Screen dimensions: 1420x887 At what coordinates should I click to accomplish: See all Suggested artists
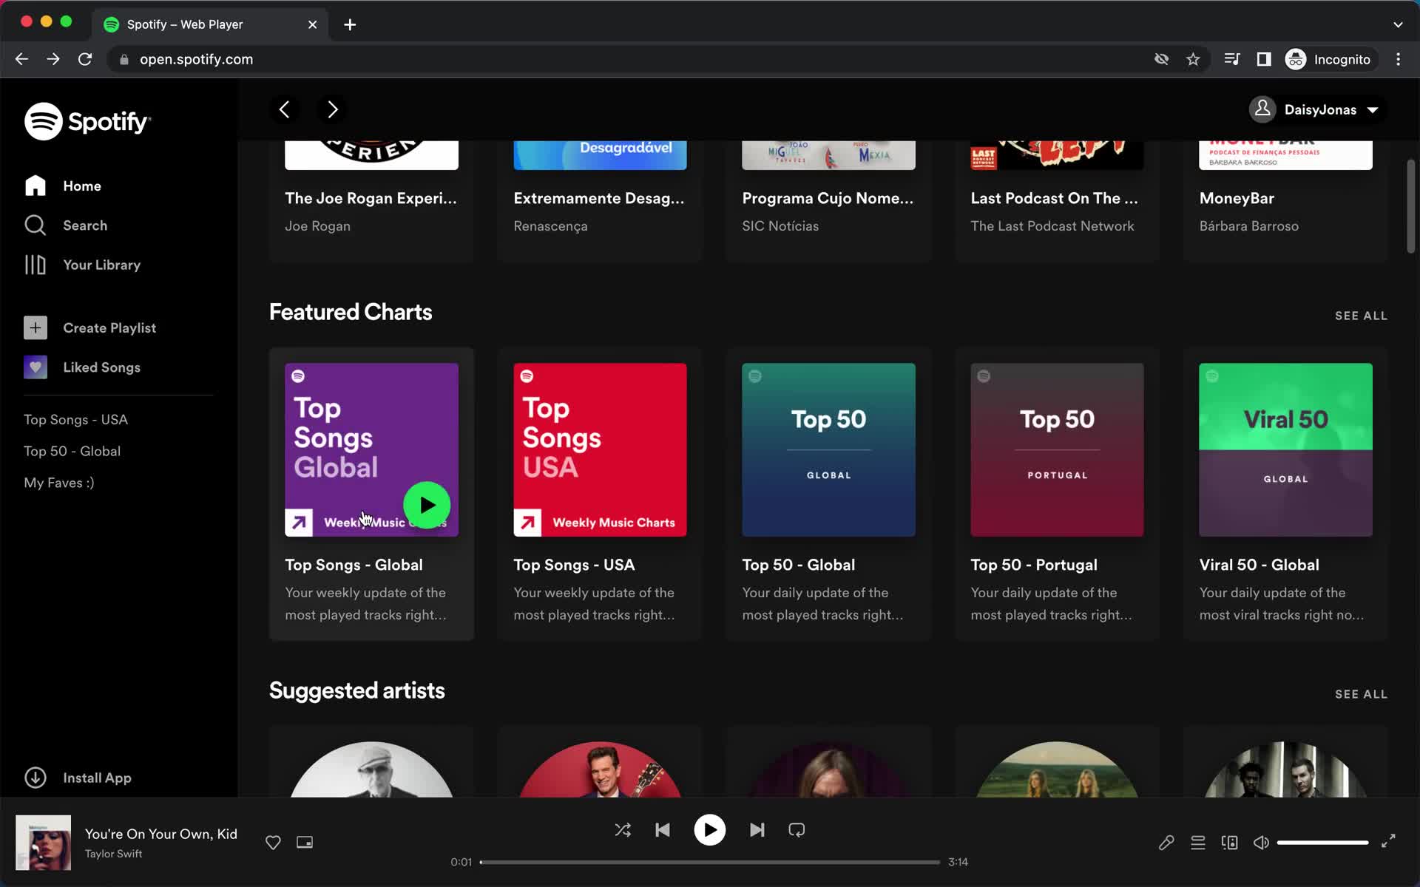(1361, 694)
